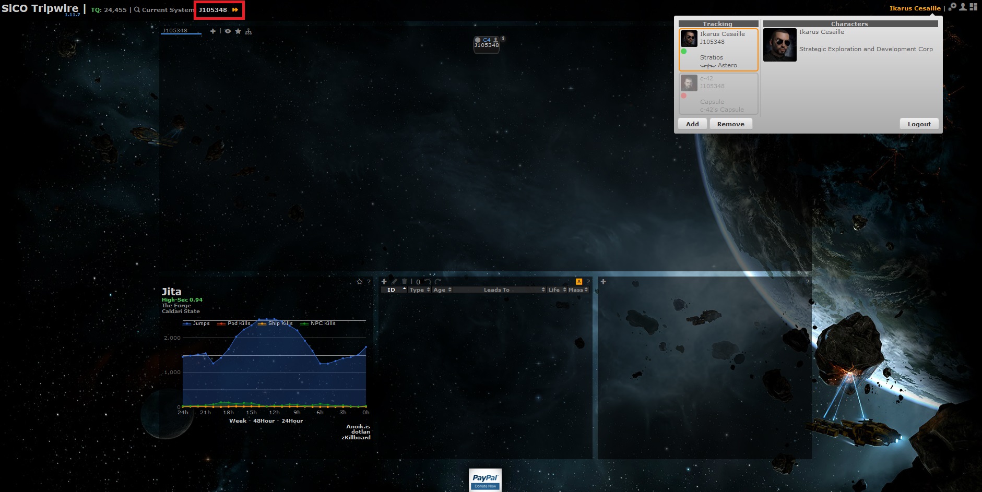Click the star icon in map toolbar
Image resolution: width=982 pixels, height=492 pixels.
[x=238, y=31]
